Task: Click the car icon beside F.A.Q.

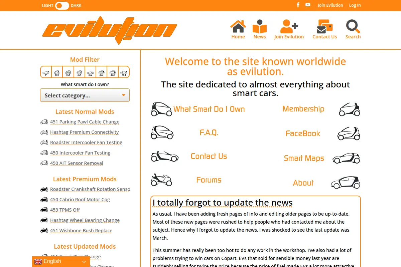Action: [x=162, y=132]
